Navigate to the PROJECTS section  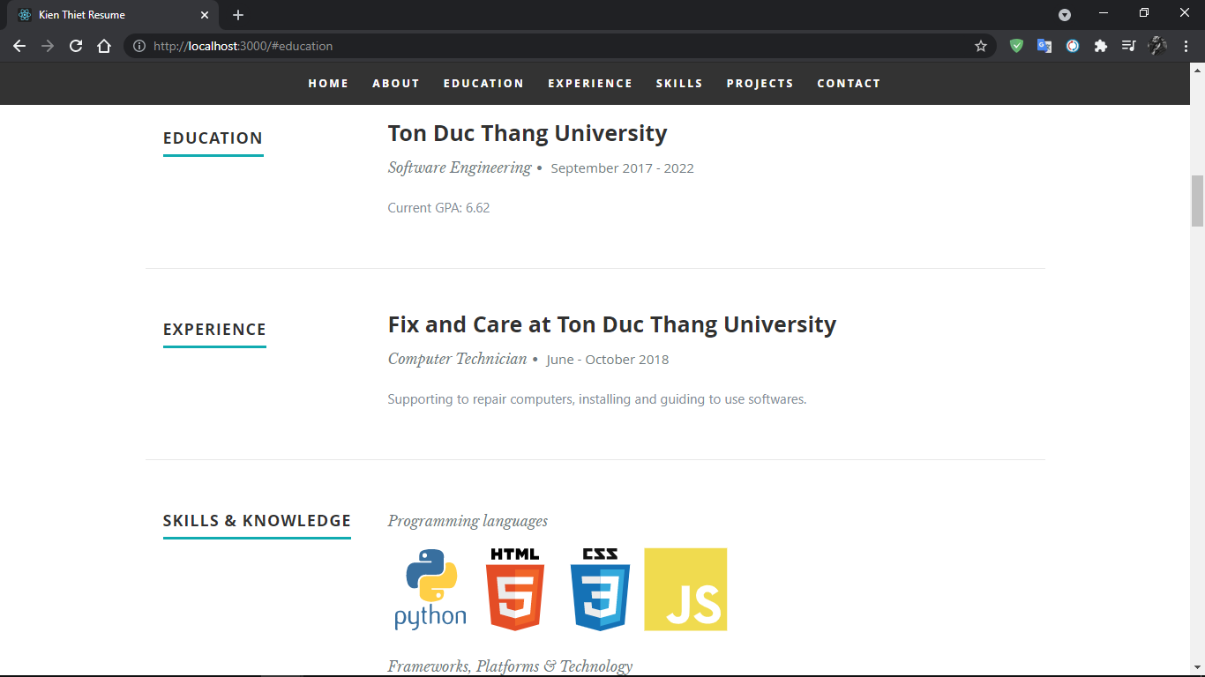pyautogui.click(x=760, y=83)
